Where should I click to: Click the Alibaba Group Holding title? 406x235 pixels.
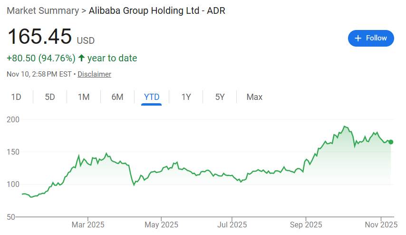pyautogui.click(x=157, y=10)
